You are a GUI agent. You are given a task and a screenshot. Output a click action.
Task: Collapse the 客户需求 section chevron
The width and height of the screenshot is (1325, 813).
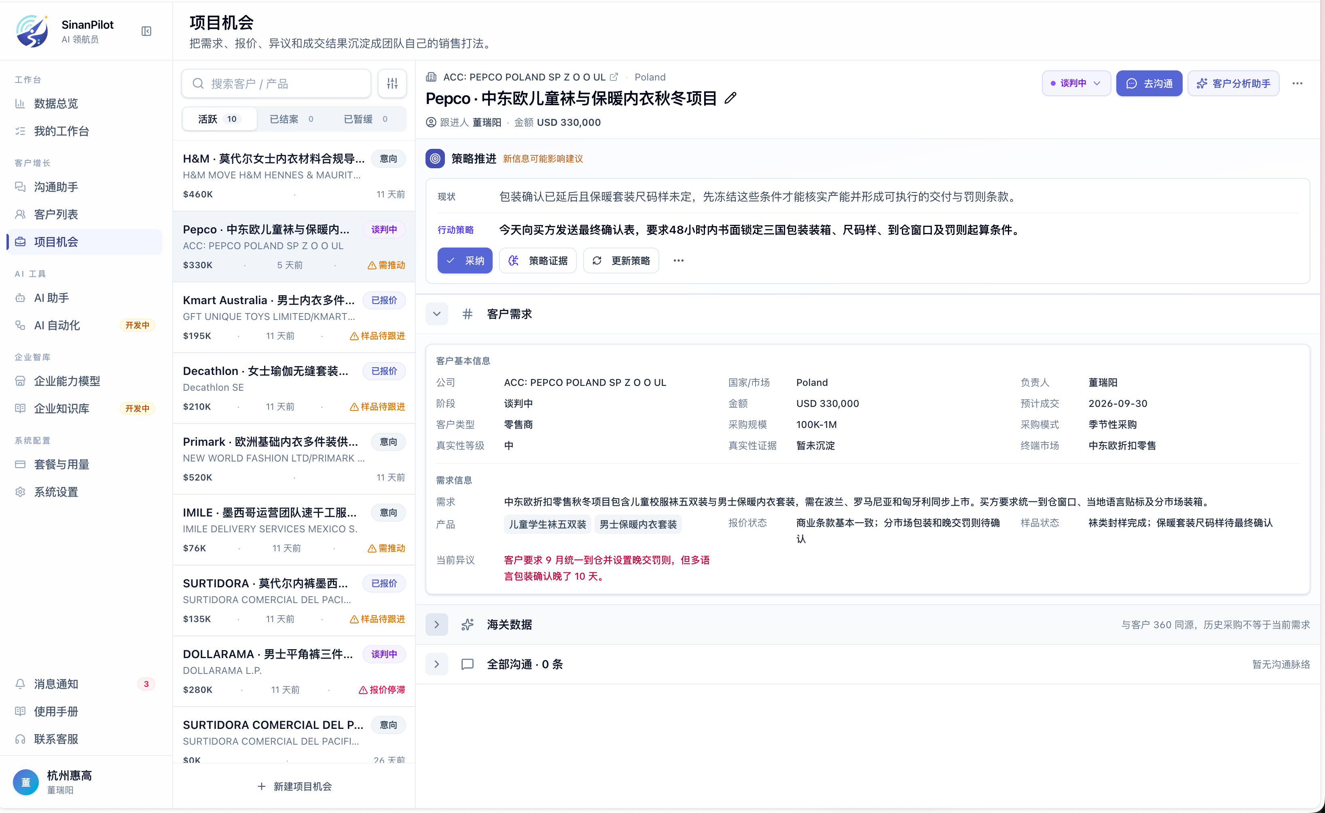pyautogui.click(x=437, y=314)
